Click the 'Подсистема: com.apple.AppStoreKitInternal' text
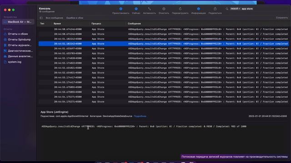 [x=65, y=116]
